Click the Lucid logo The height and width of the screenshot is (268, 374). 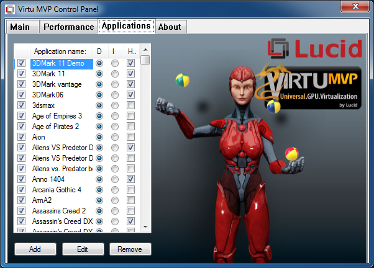[315, 48]
